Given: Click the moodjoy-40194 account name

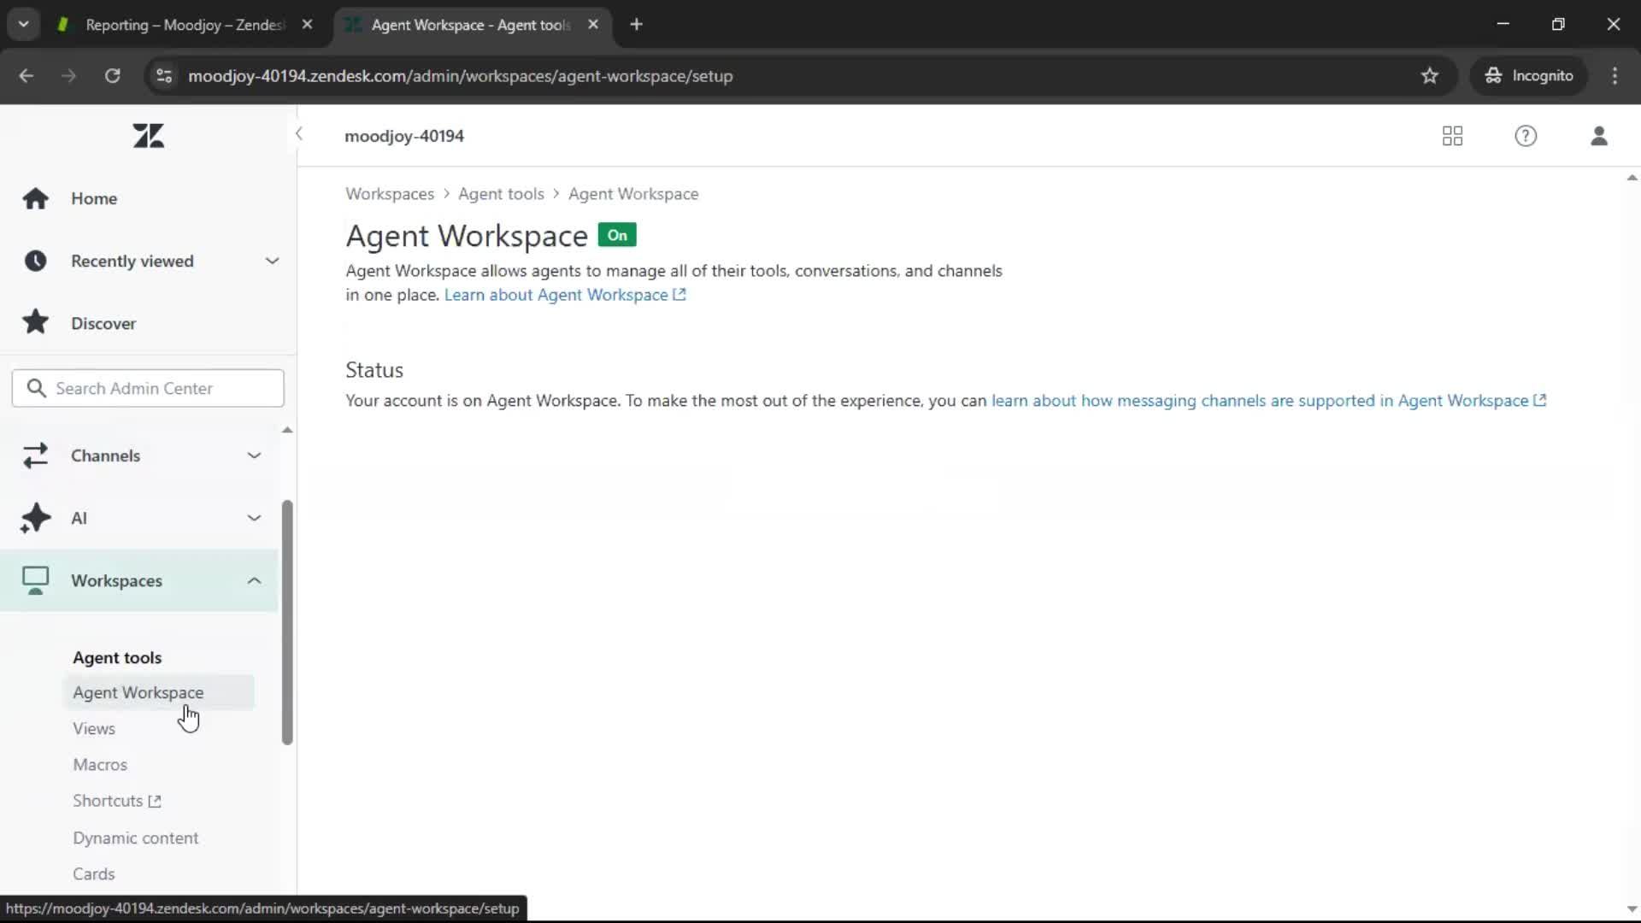Looking at the screenshot, I should tap(404, 136).
